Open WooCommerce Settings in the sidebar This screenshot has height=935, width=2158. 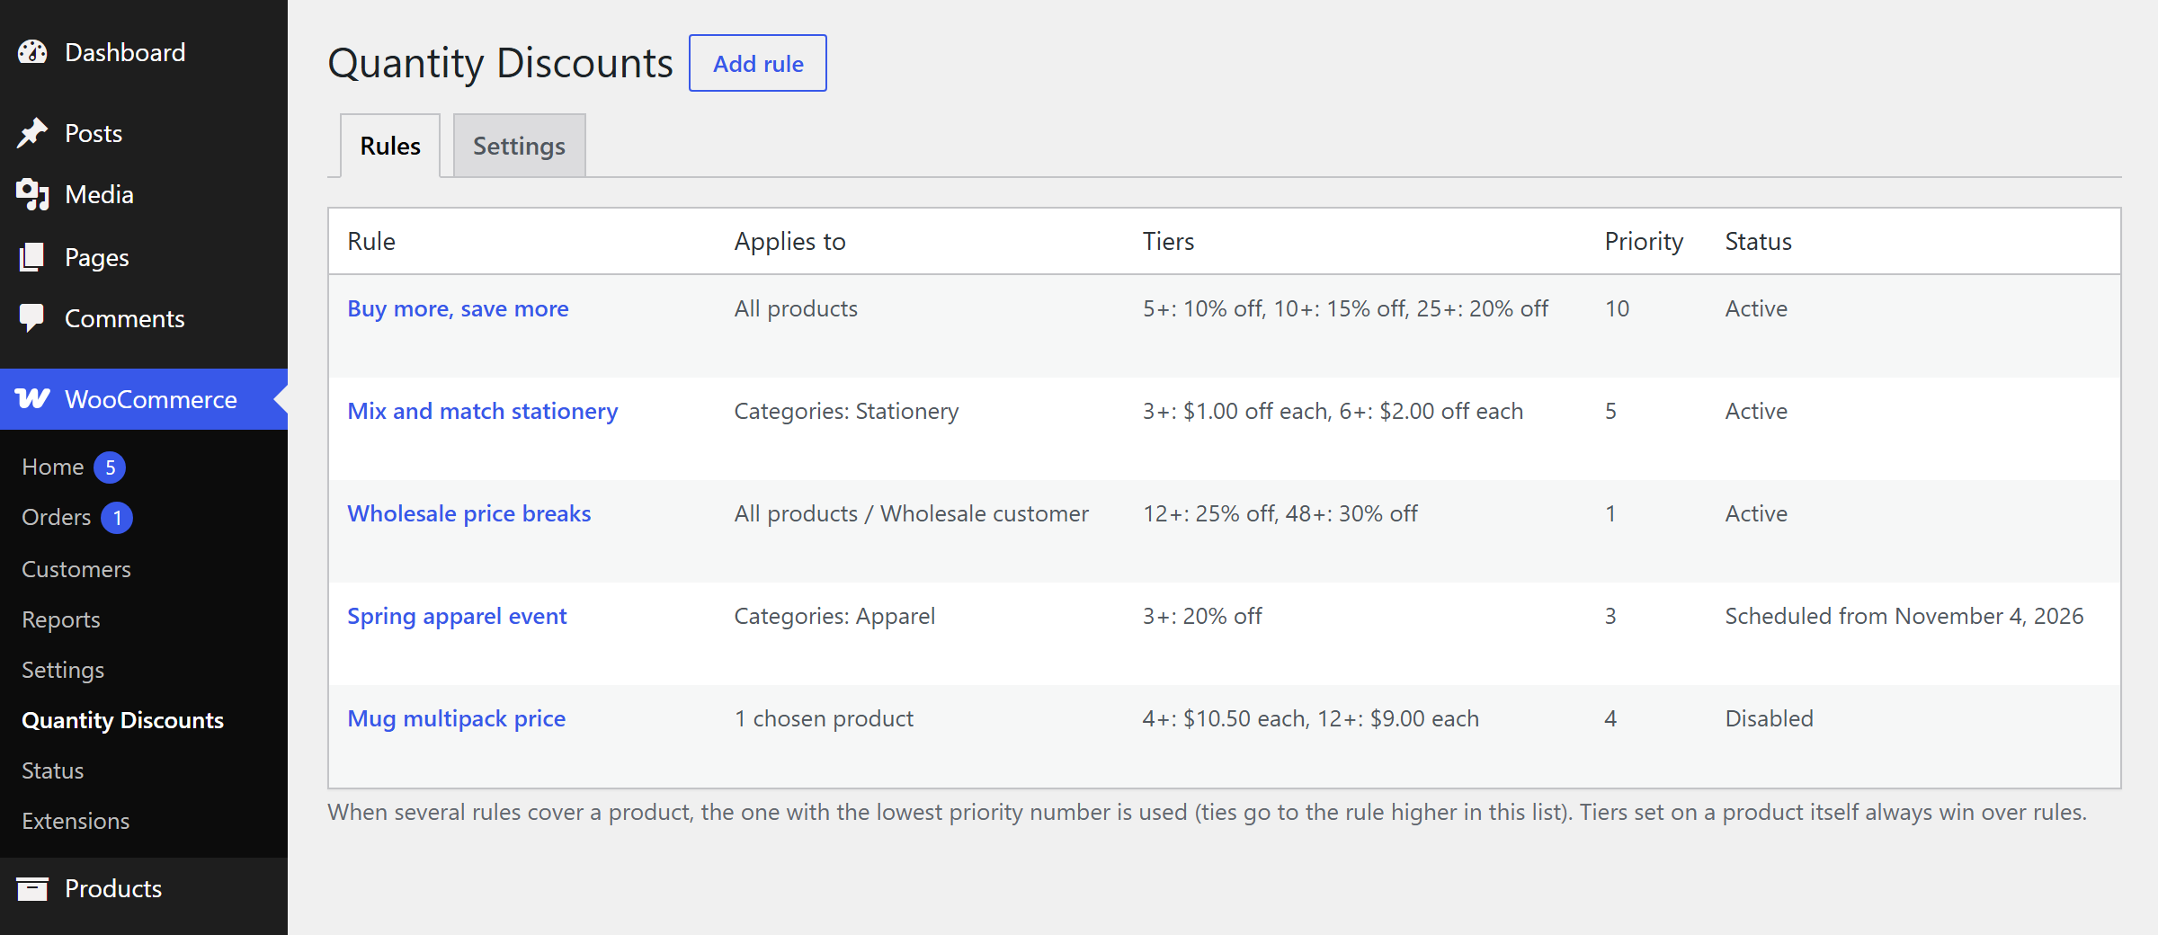[63, 670]
